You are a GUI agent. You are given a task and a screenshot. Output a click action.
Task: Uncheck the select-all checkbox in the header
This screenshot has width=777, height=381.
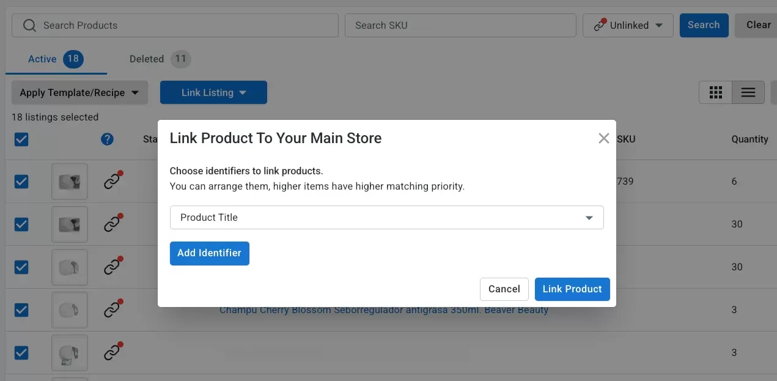21,139
